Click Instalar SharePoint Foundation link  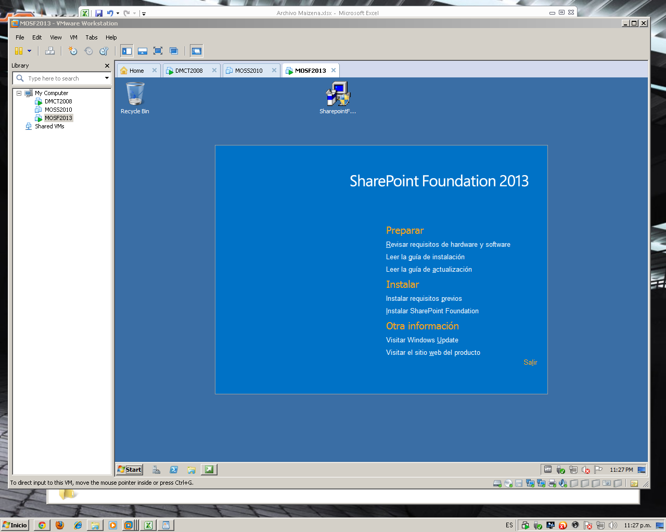(432, 311)
